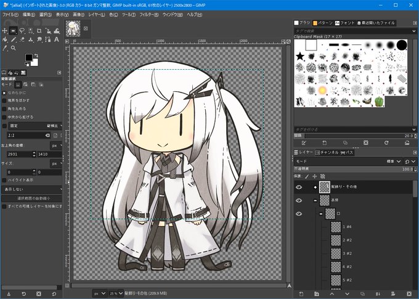Enable the 角を丸める rounded corners checkbox
The height and width of the screenshot is (299, 419).
pyautogui.click(x=4, y=109)
